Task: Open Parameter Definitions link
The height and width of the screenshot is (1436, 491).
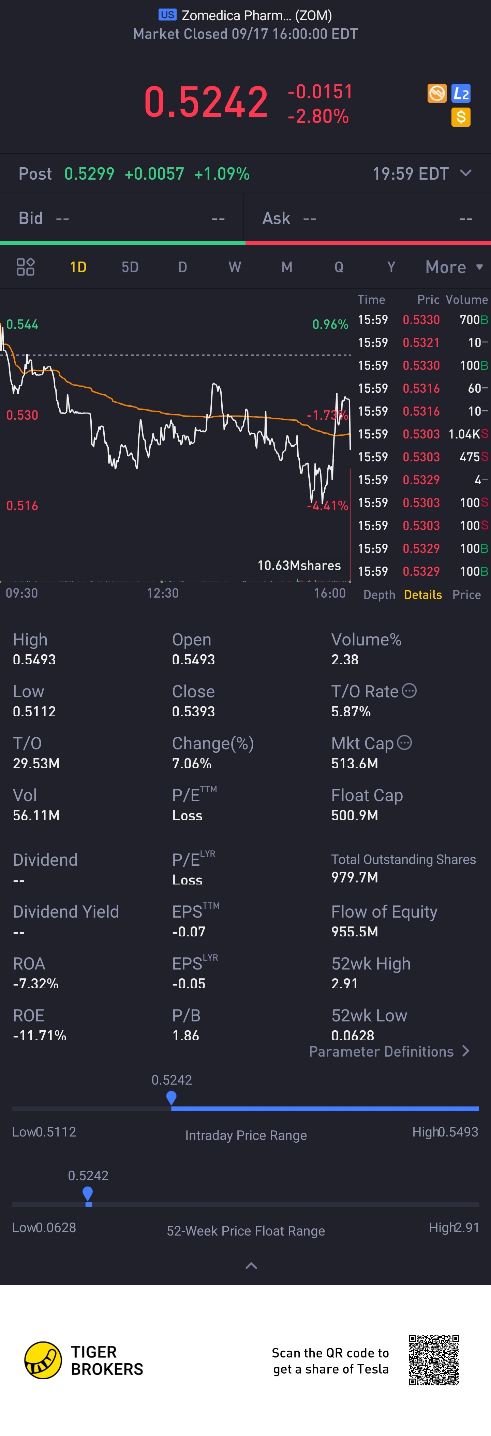Action: point(389,1051)
